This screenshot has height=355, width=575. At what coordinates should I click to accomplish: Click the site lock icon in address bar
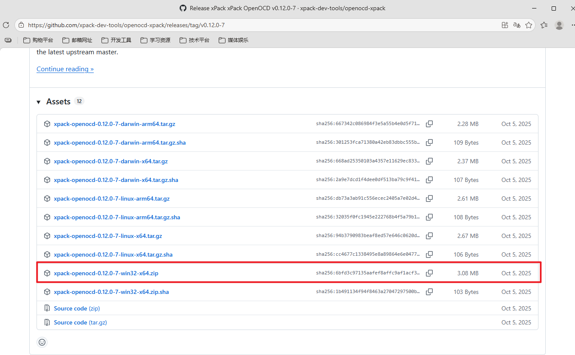21,25
